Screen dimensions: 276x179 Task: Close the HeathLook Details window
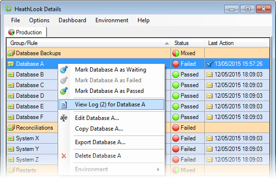[264, 9]
